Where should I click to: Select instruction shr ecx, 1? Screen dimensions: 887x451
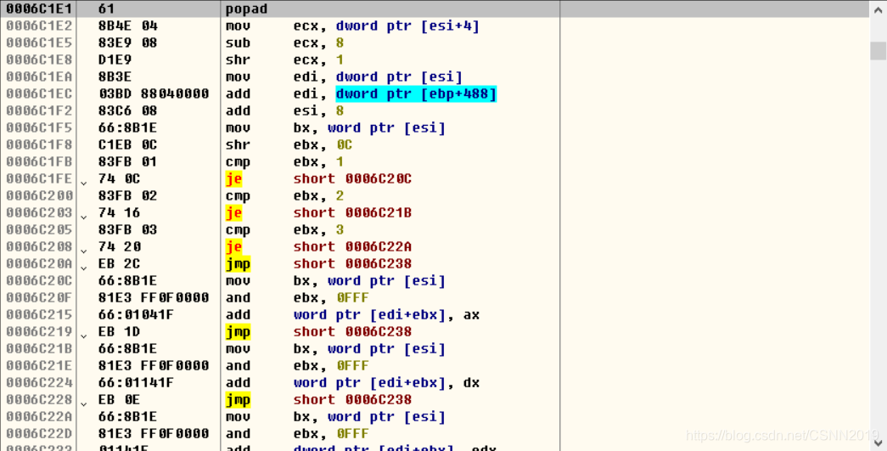coord(284,60)
